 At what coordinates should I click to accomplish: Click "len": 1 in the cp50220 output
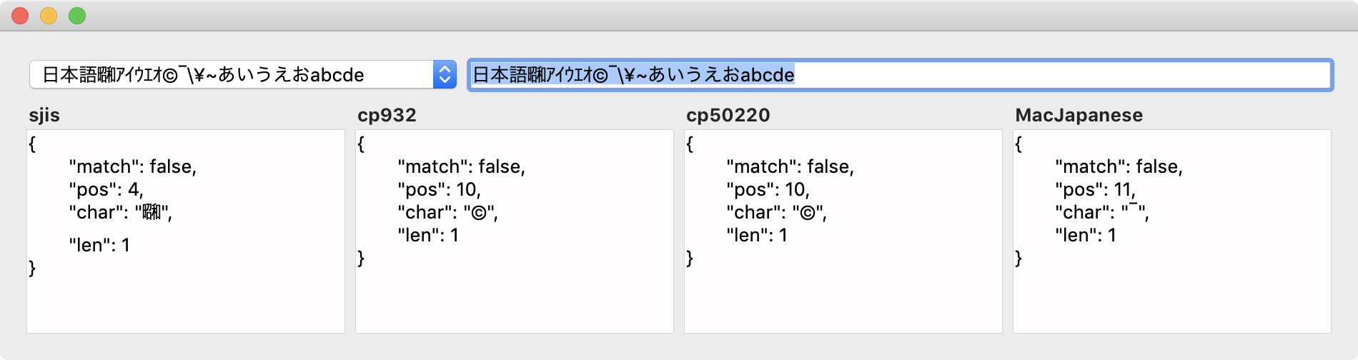click(757, 236)
